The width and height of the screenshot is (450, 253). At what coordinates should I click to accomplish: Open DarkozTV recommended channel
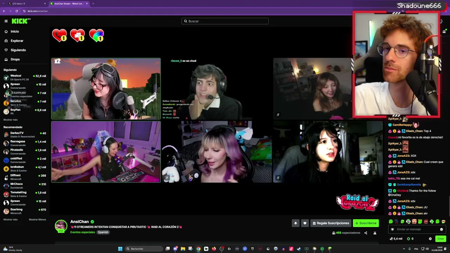[25, 135]
